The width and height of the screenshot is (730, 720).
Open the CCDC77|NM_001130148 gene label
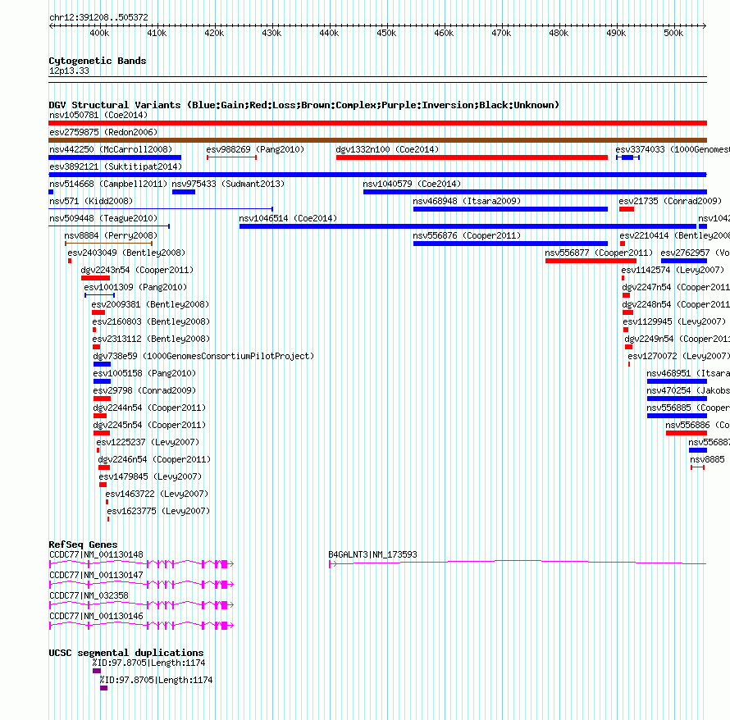[x=96, y=555]
